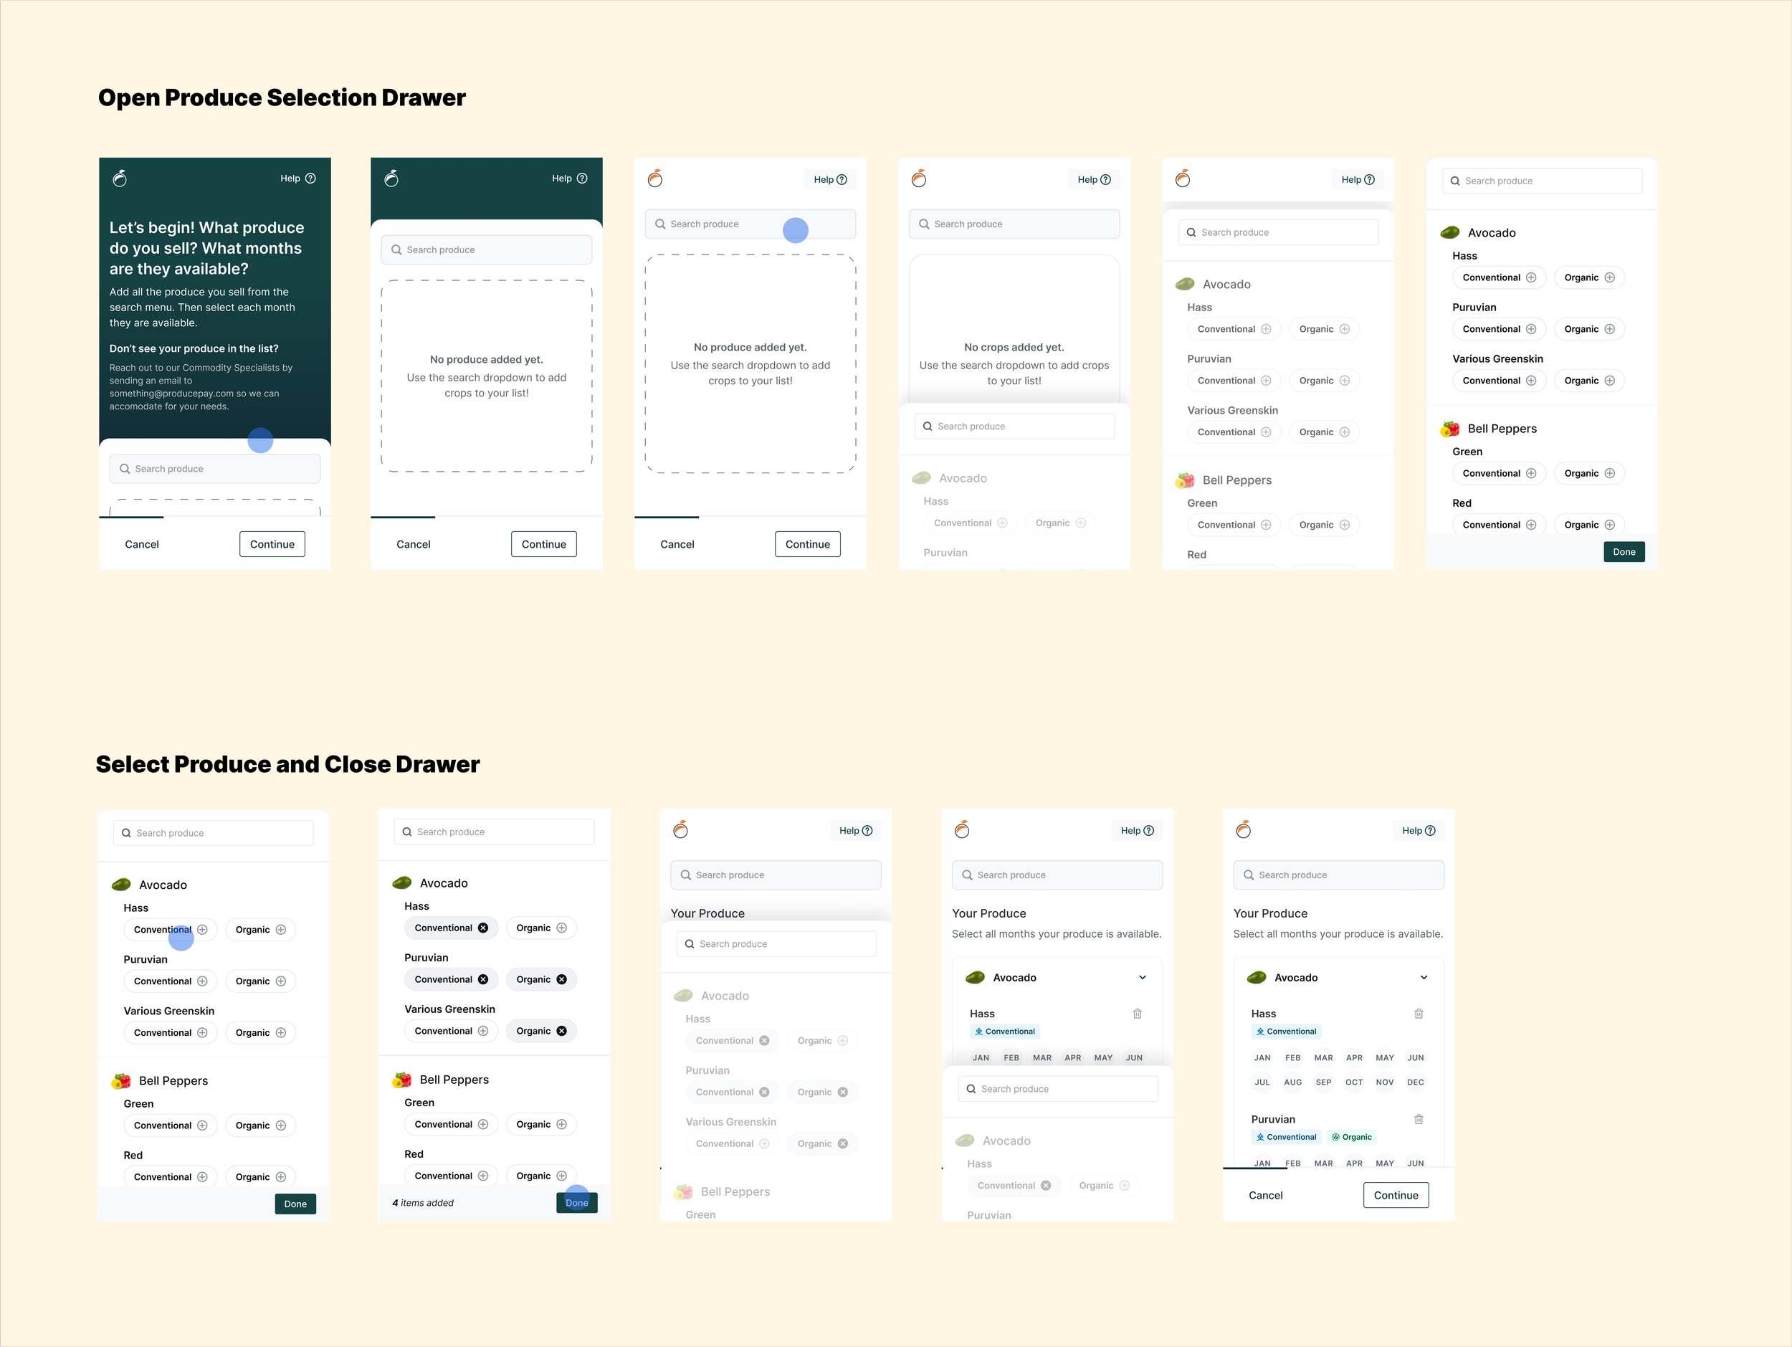Click the magnifier icon in the 'No crops added yet' top search bar
This screenshot has height=1347, width=1792.
click(923, 224)
